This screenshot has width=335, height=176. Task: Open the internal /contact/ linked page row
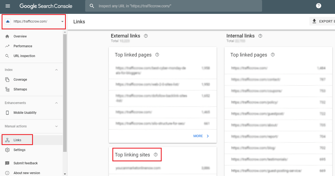click(278, 80)
